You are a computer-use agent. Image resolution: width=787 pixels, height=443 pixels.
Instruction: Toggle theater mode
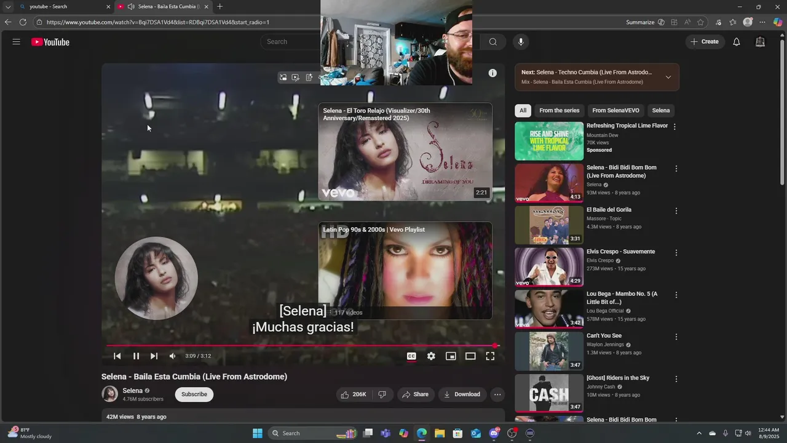(x=470, y=356)
